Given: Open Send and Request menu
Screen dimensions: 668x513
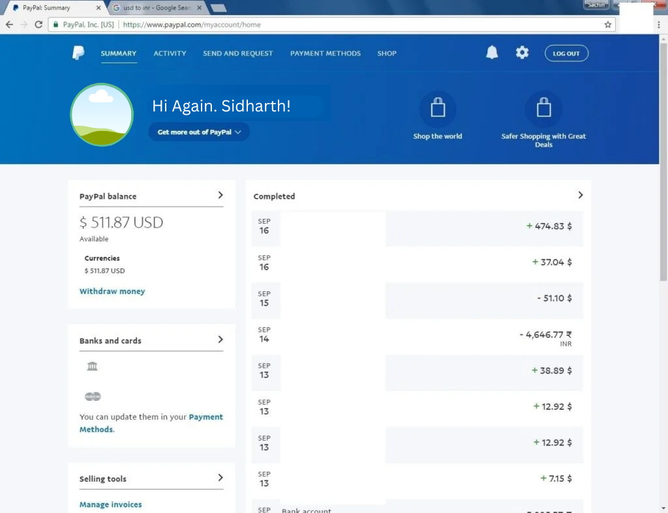Looking at the screenshot, I should (237, 53).
